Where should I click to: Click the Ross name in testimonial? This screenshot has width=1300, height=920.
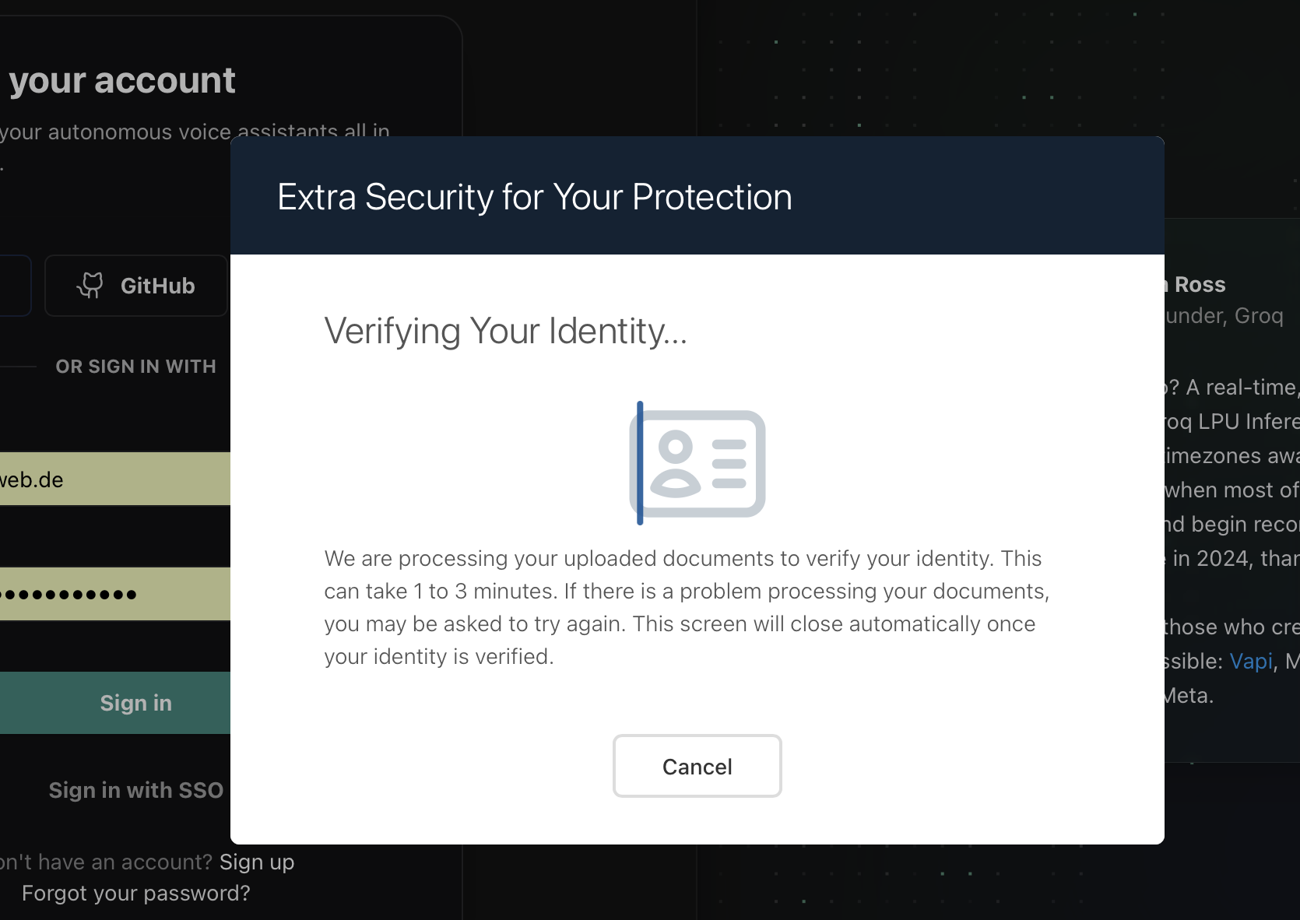coord(1200,284)
